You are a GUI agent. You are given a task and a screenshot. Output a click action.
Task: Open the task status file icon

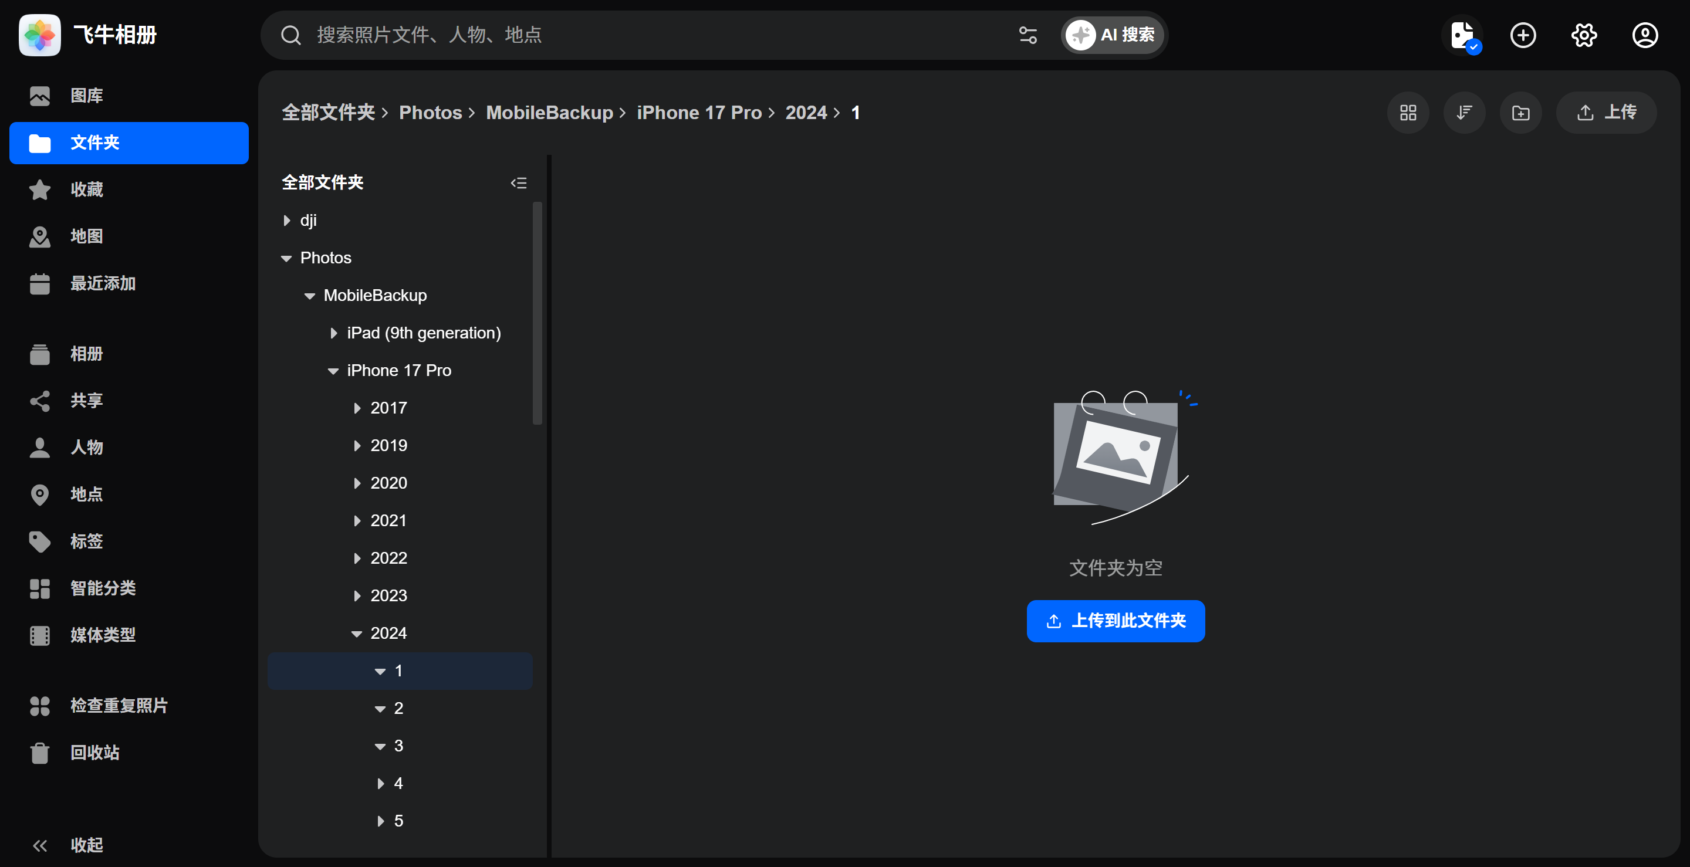coord(1463,35)
